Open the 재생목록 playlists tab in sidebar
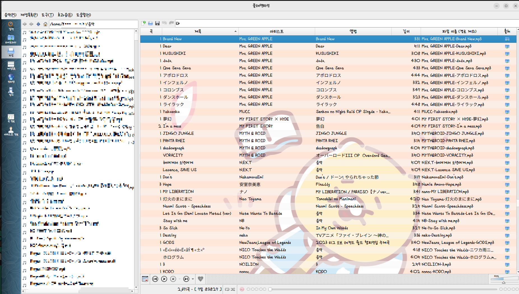The width and height of the screenshot is (519, 294). pos(11,66)
